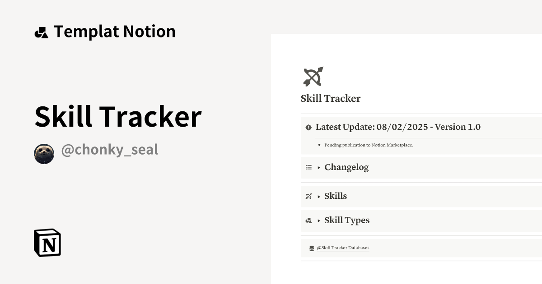Expand Skills using its disclosure triangle

tap(319, 196)
